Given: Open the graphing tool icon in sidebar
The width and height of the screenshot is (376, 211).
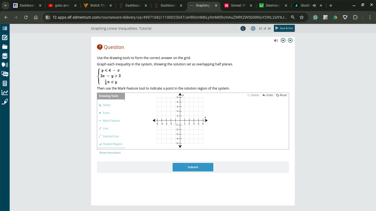Looking at the screenshot, I should click(x=5, y=92).
